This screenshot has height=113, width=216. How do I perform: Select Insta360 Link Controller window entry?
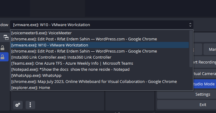(100, 57)
